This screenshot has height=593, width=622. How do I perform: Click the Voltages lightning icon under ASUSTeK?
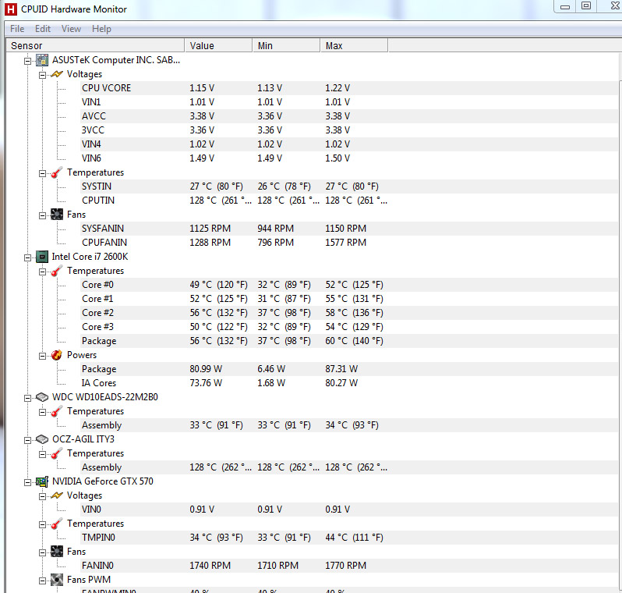tap(57, 74)
